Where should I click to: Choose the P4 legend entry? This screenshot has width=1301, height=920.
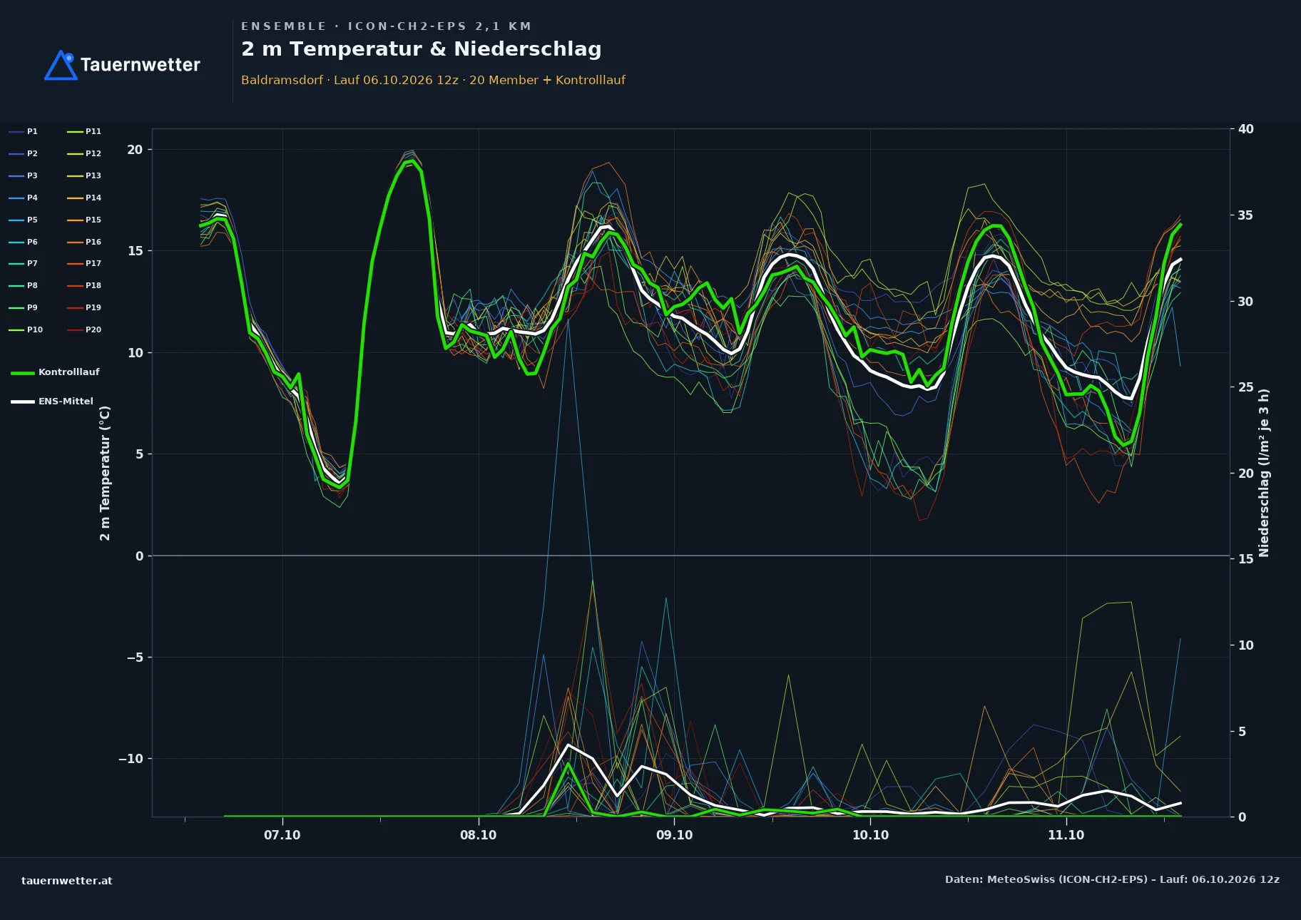tap(24, 198)
